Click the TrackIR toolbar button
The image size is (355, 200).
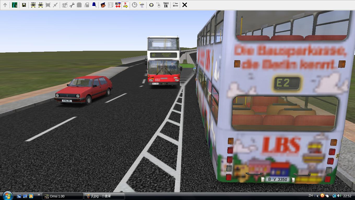(166, 5)
